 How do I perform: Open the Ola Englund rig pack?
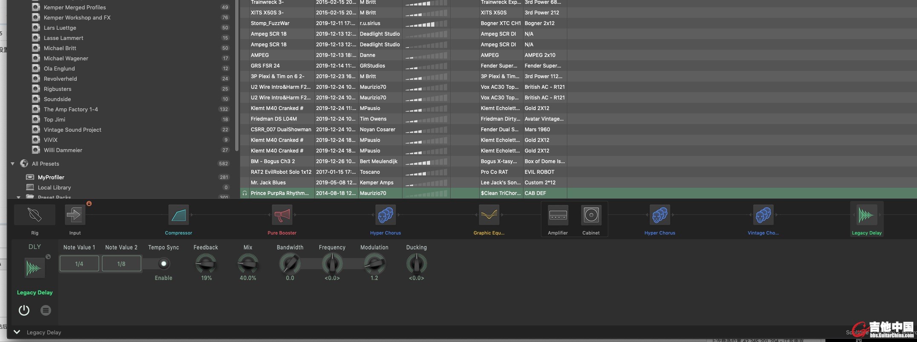[x=59, y=68]
